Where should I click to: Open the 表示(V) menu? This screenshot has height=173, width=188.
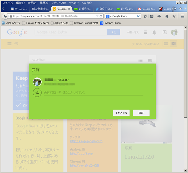(x=32, y=3)
